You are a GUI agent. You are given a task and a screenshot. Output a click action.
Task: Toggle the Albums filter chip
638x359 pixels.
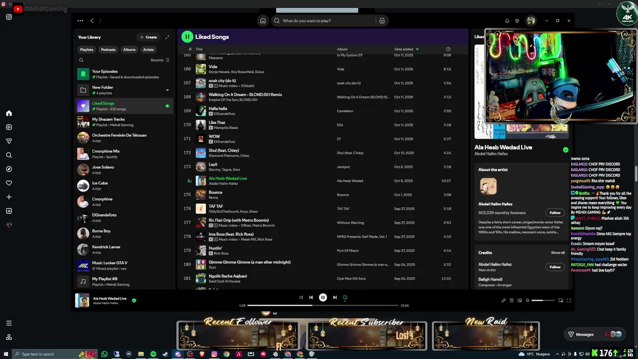[x=129, y=49]
